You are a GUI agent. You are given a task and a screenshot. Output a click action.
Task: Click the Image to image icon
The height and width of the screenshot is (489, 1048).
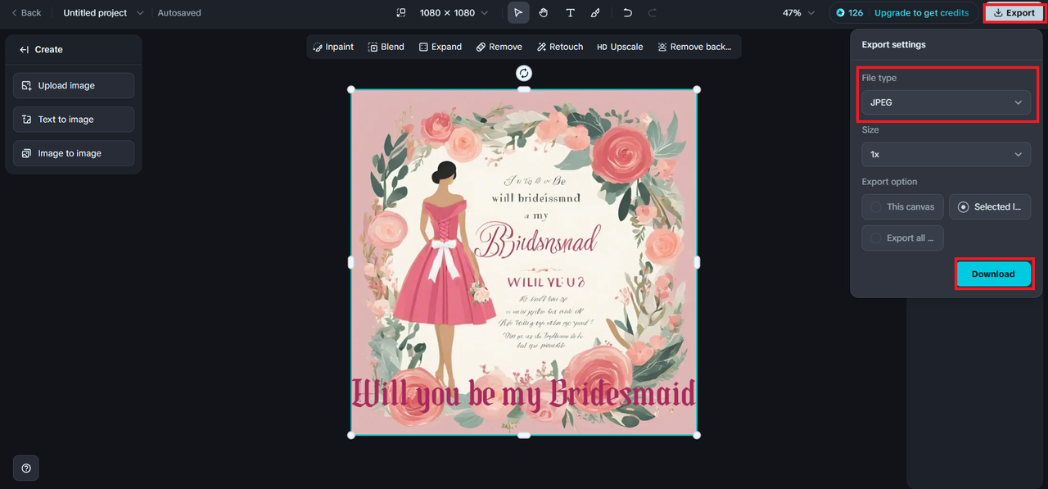coord(26,153)
